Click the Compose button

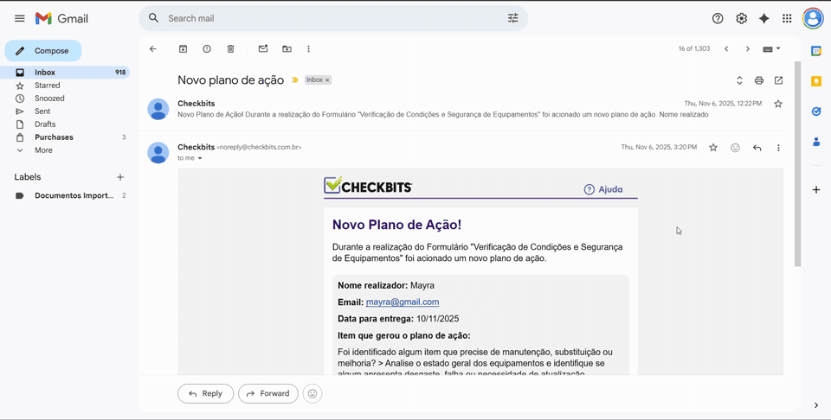[x=43, y=51]
